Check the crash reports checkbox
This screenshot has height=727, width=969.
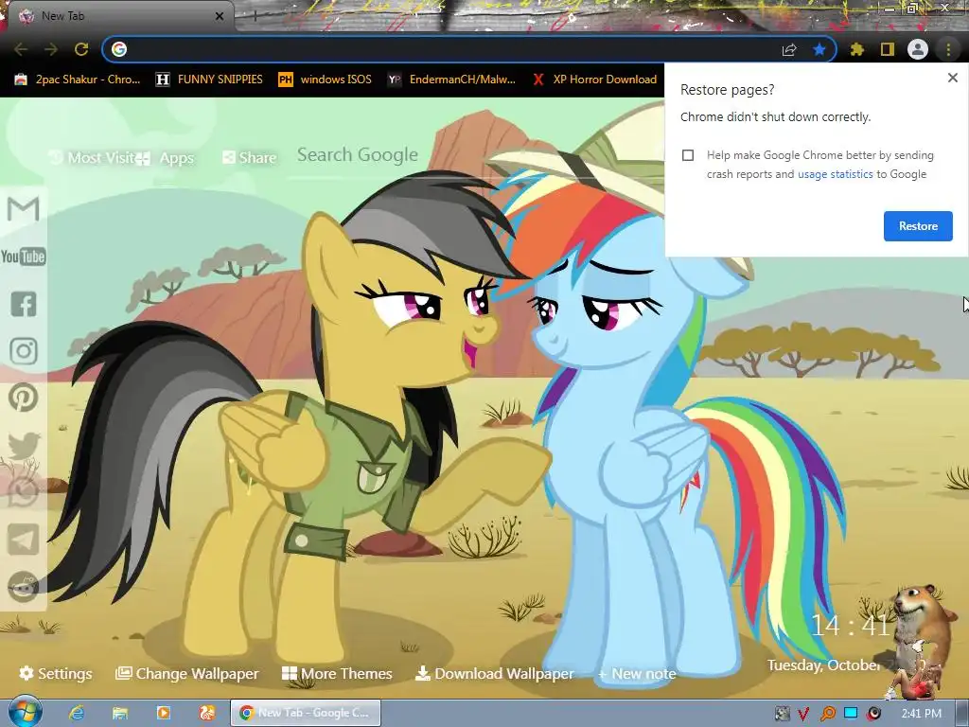(x=688, y=155)
